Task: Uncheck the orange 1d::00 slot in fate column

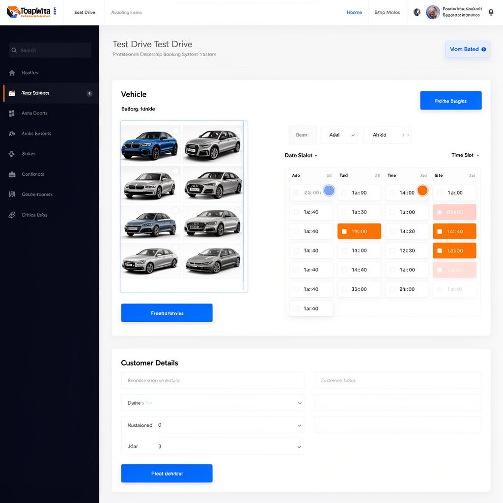Action: pos(440,251)
